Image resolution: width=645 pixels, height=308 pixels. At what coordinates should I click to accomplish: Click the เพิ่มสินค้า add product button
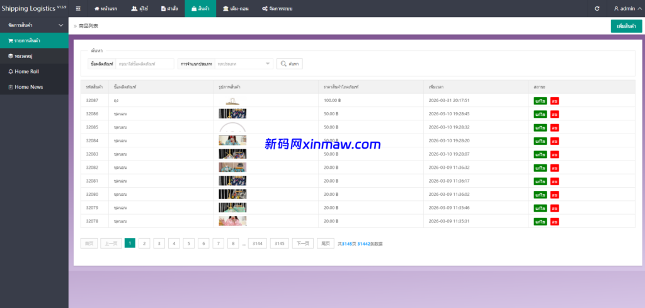[x=626, y=26]
